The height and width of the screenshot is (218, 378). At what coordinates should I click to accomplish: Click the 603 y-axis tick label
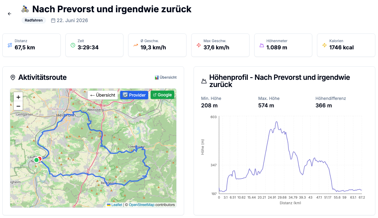(x=213, y=117)
